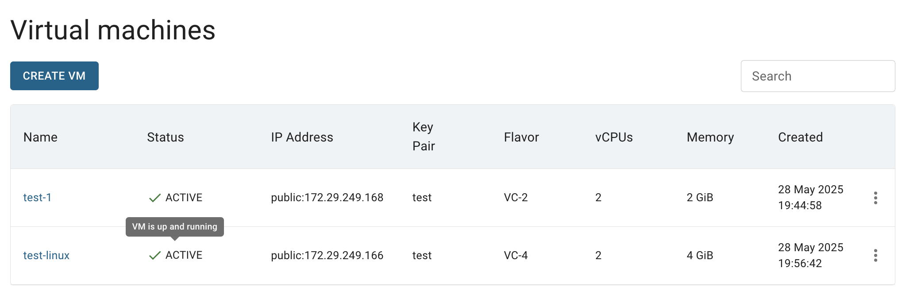
Task: Click the Flavor column header
Action: click(x=521, y=137)
